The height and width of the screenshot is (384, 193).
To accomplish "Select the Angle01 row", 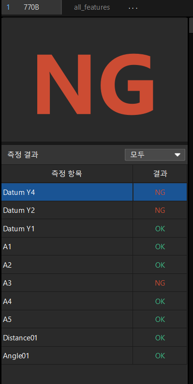I will (x=94, y=355).
